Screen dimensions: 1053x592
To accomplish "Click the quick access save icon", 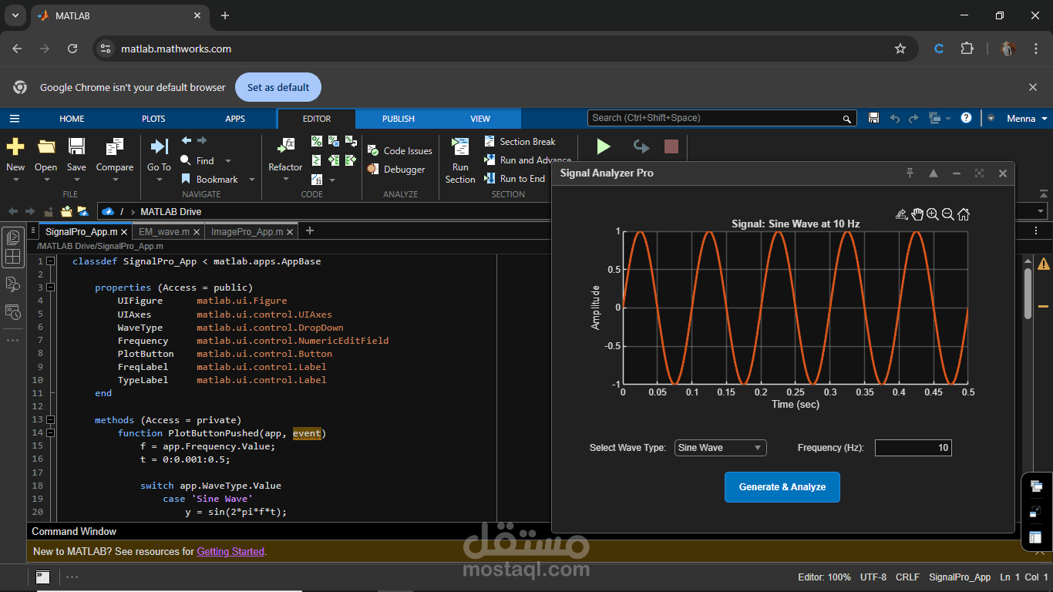I will 873,118.
